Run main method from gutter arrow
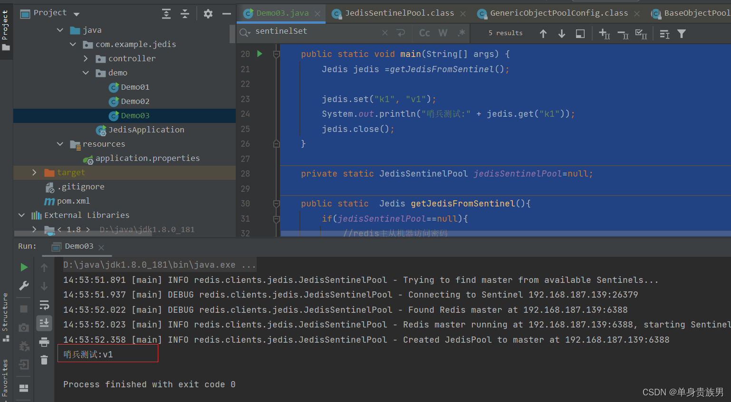 (260, 54)
